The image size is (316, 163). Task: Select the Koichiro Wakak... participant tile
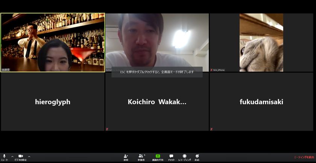pyautogui.click(x=157, y=102)
